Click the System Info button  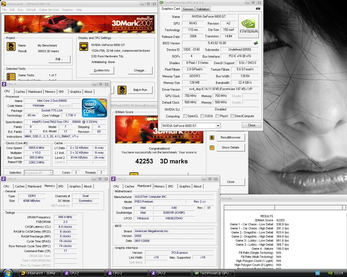(102, 70)
